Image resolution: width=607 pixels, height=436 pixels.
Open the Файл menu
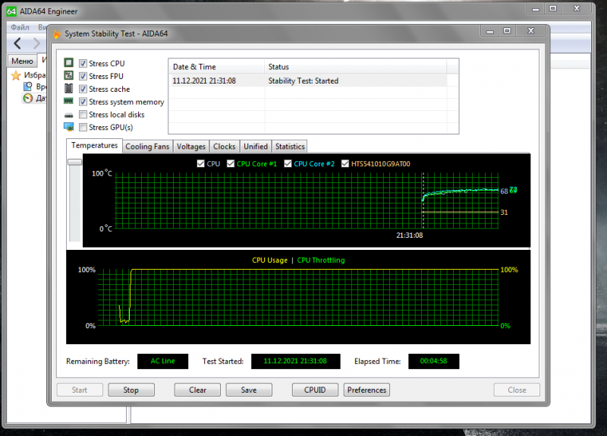click(x=20, y=27)
